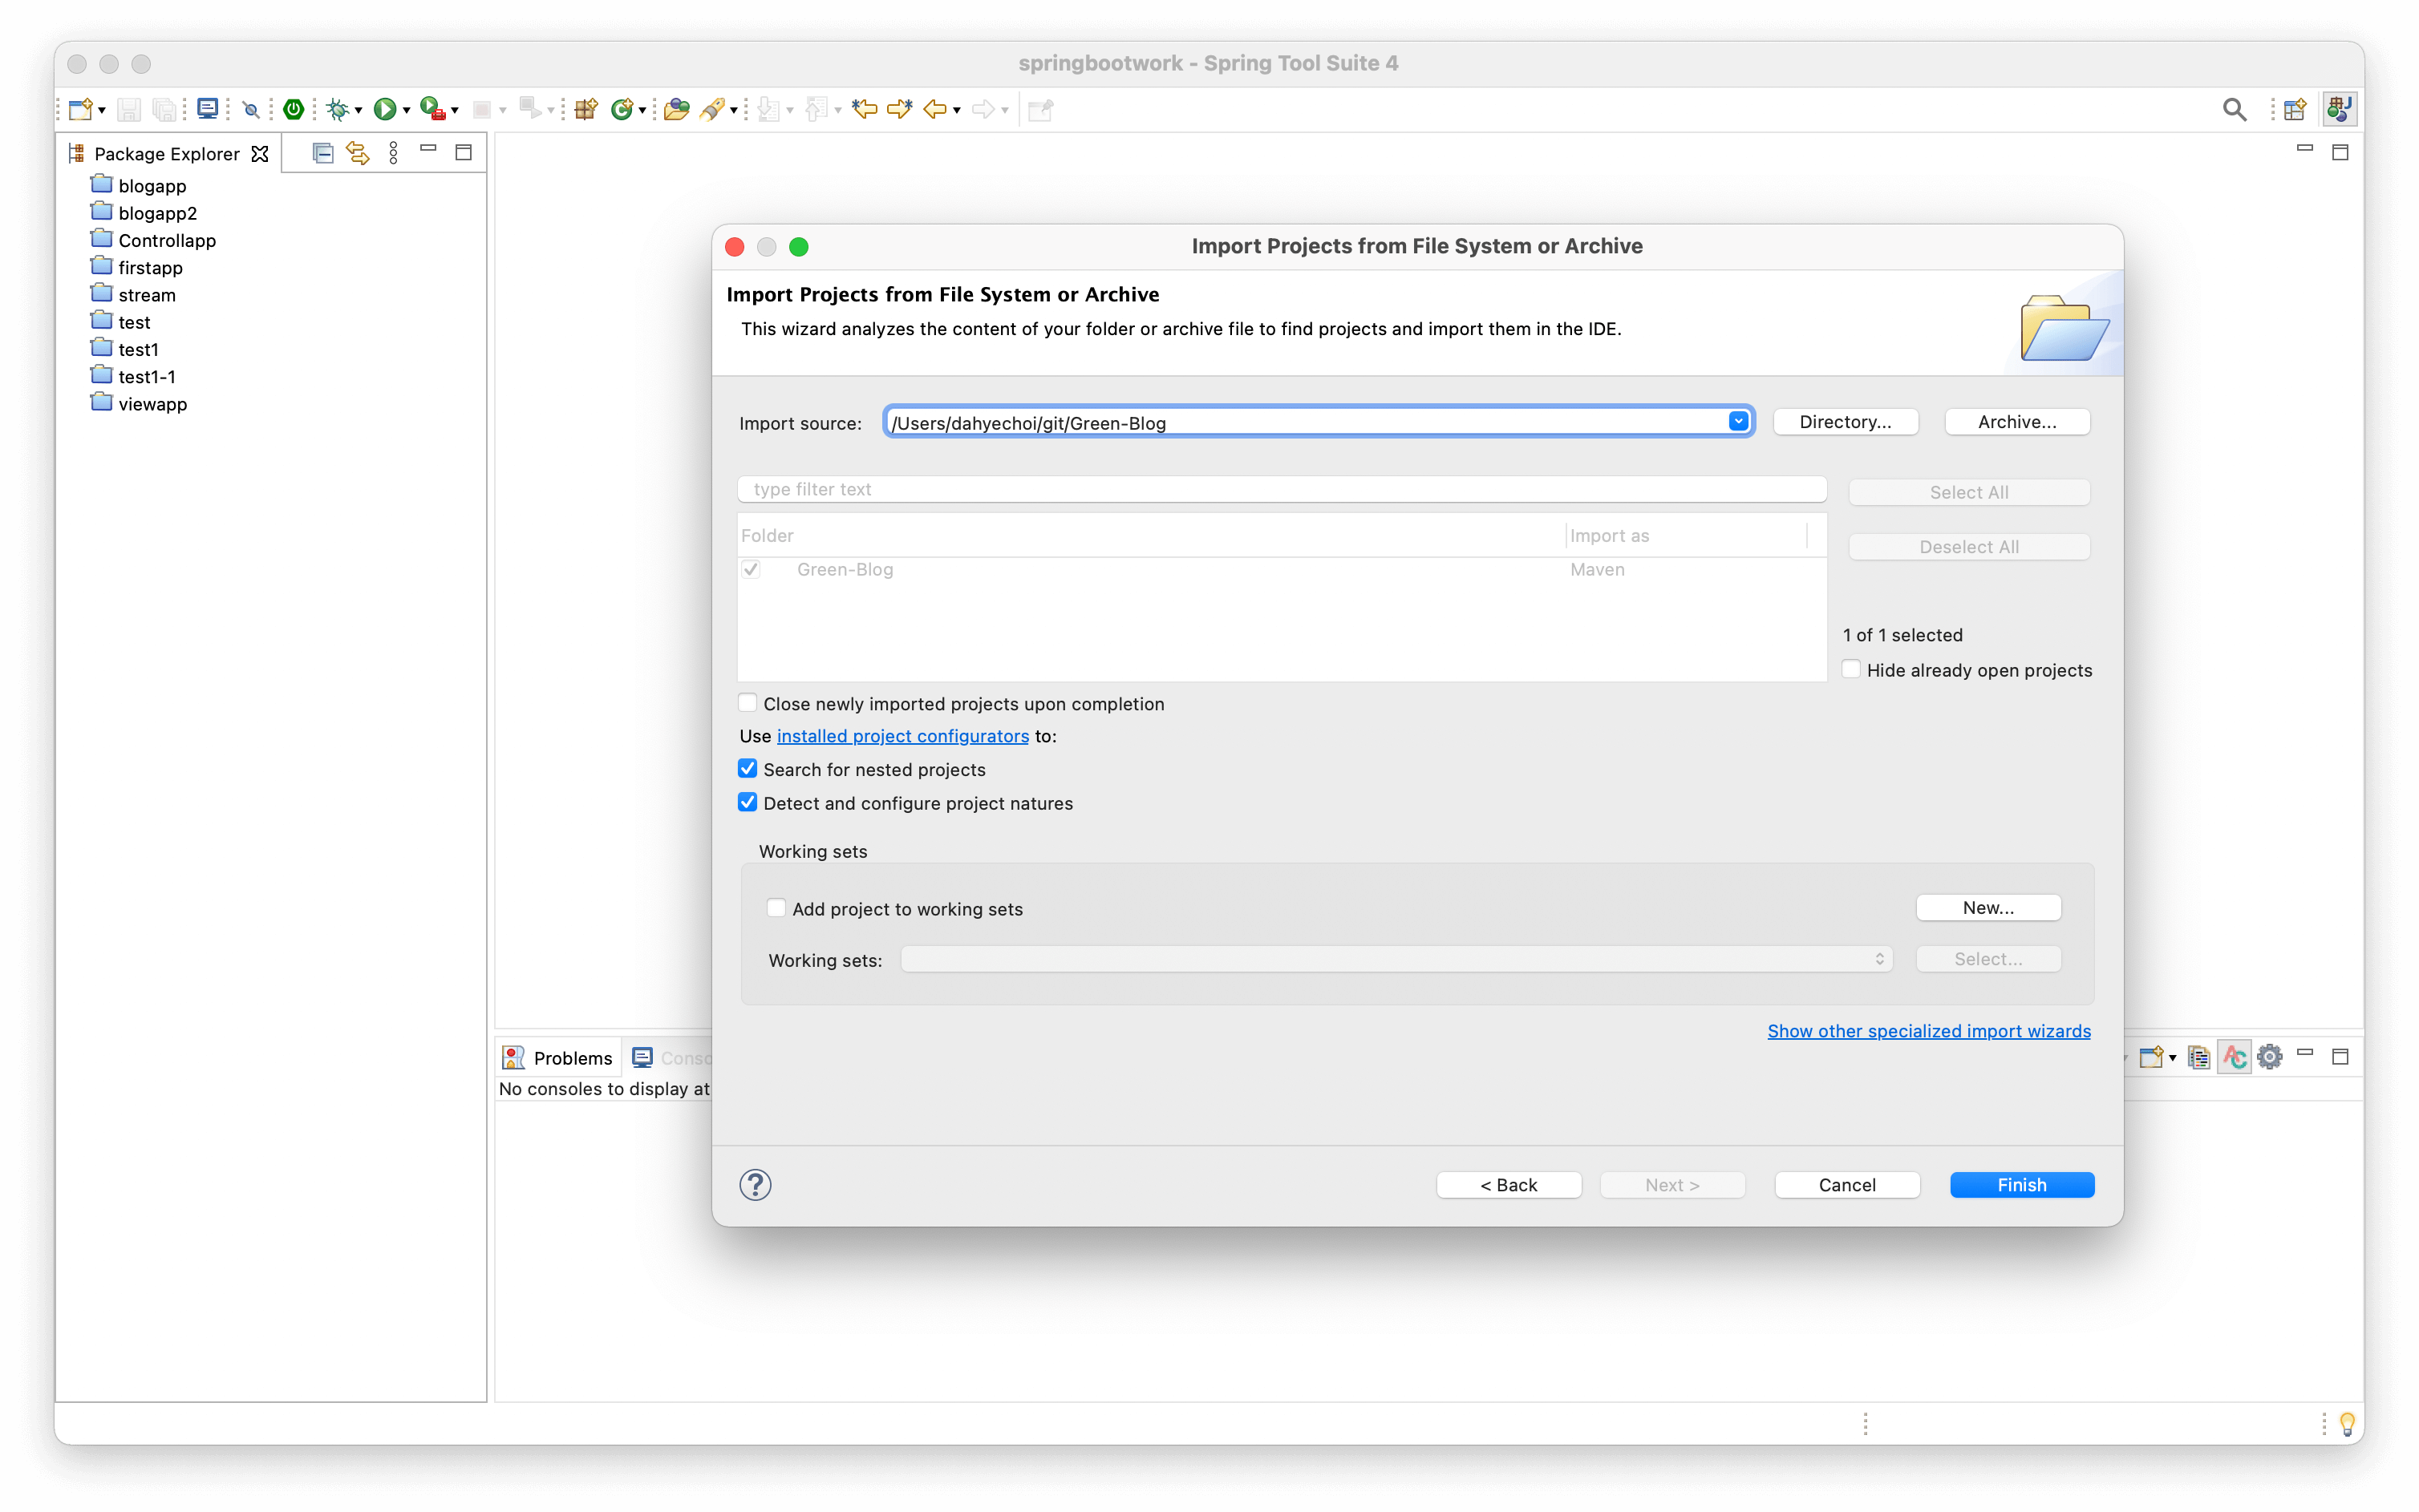Screen dimensions: 2419x1512
Task: Click the Display Selected Console icon
Action: [x=2199, y=1057]
